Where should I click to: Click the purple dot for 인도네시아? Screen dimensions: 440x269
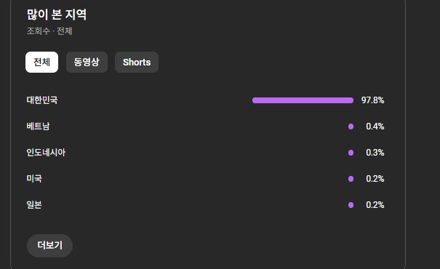click(351, 153)
